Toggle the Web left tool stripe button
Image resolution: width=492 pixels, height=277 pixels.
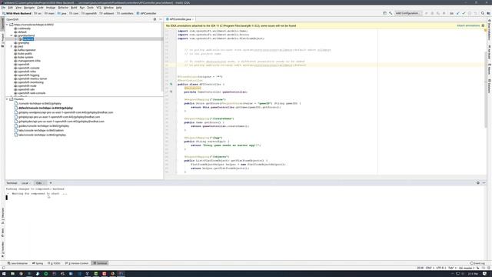[2, 233]
